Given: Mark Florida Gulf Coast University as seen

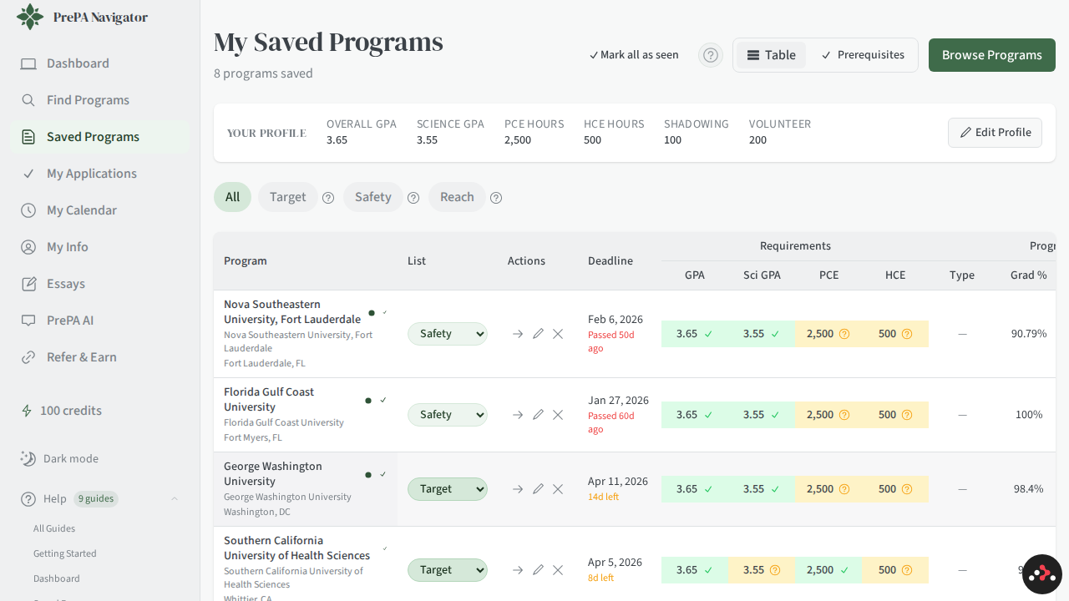Looking at the screenshot, I should [x=383, y=400].
